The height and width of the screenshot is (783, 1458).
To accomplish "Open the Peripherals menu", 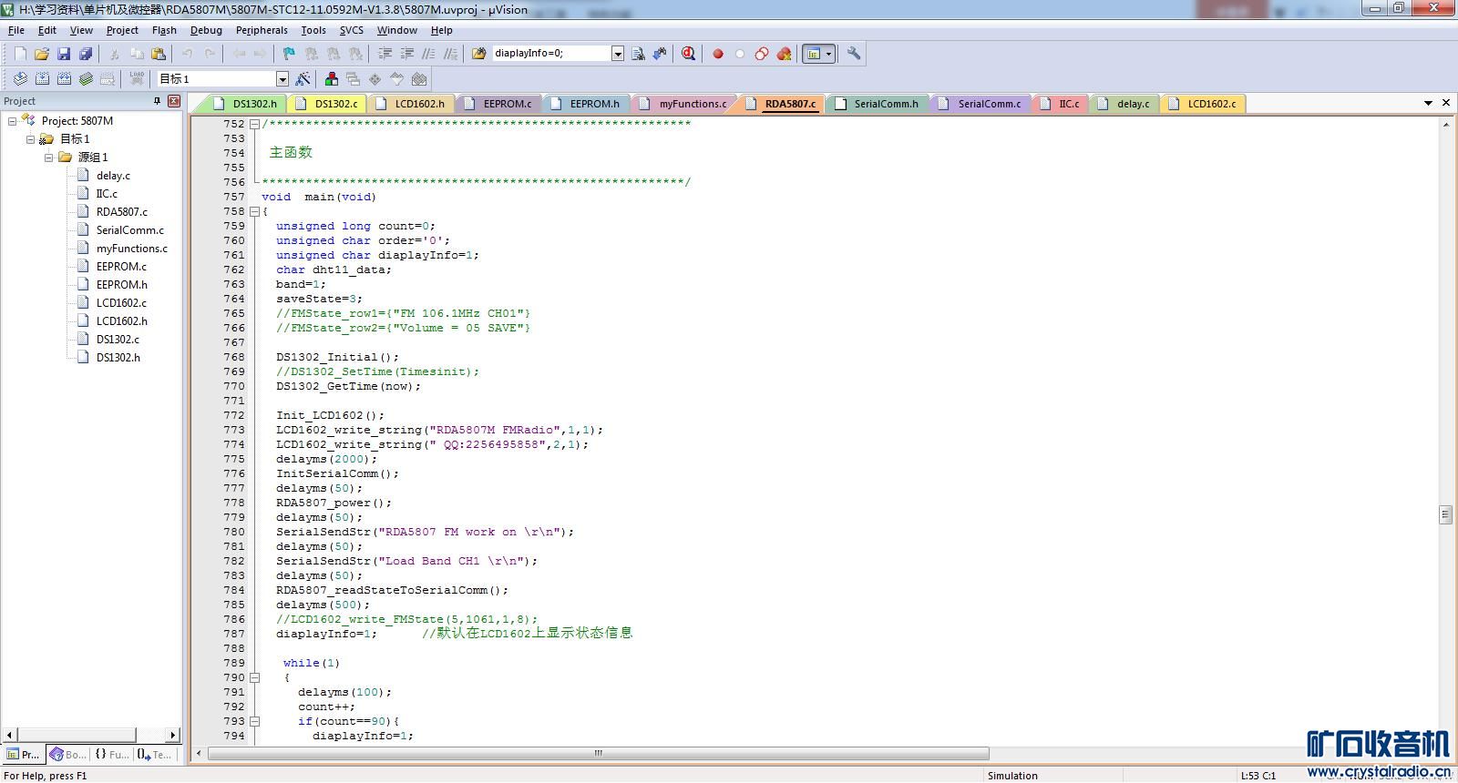I will [x=262, y=30].
